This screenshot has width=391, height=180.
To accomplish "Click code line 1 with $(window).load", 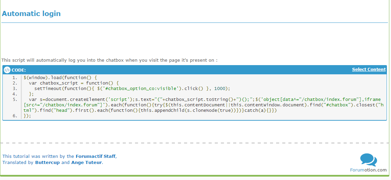I will 60,78.
